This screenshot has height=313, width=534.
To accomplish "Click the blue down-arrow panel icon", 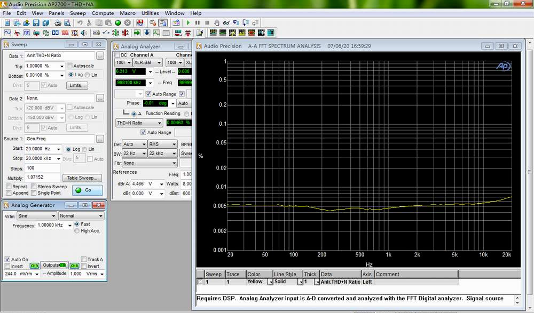I will (x=147, y=33).
